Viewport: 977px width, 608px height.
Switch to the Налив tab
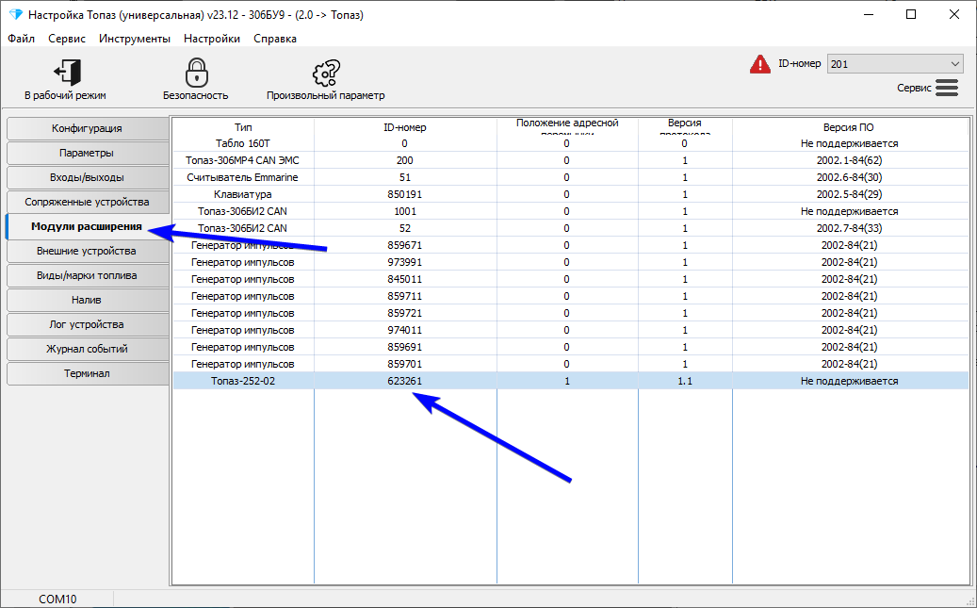point(88,300)
